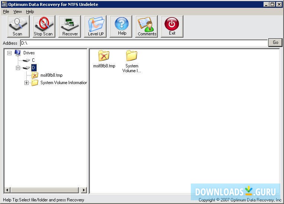Click the red Exit power button

pos(172,26)
